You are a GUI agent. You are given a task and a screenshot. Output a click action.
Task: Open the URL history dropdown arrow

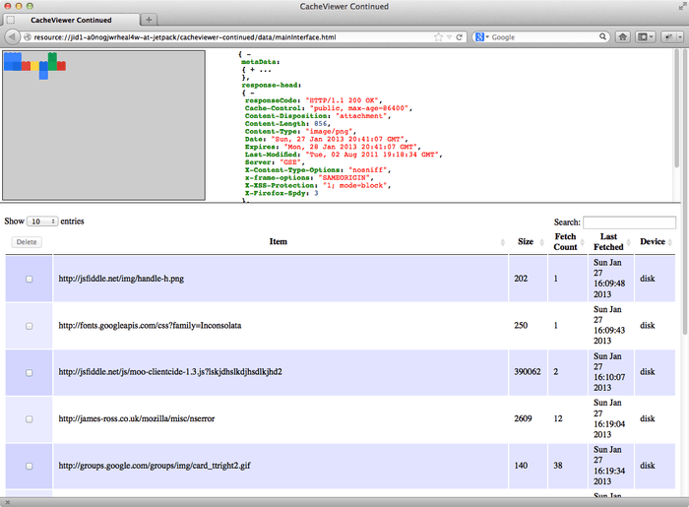click(449, 37)
